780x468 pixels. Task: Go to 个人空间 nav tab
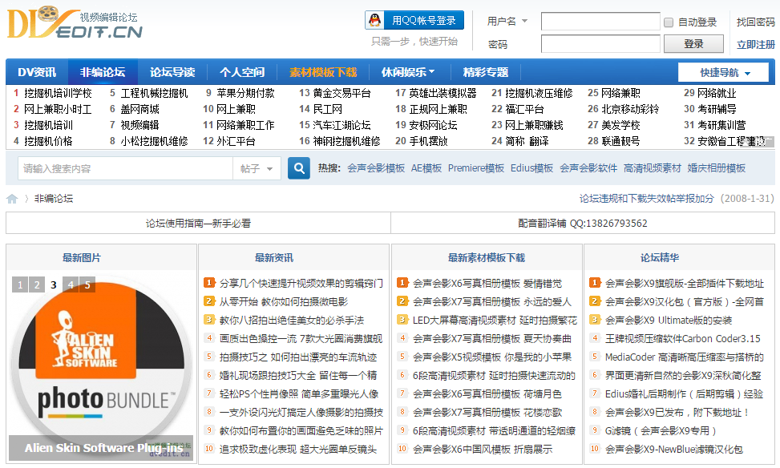pos(242,73)
